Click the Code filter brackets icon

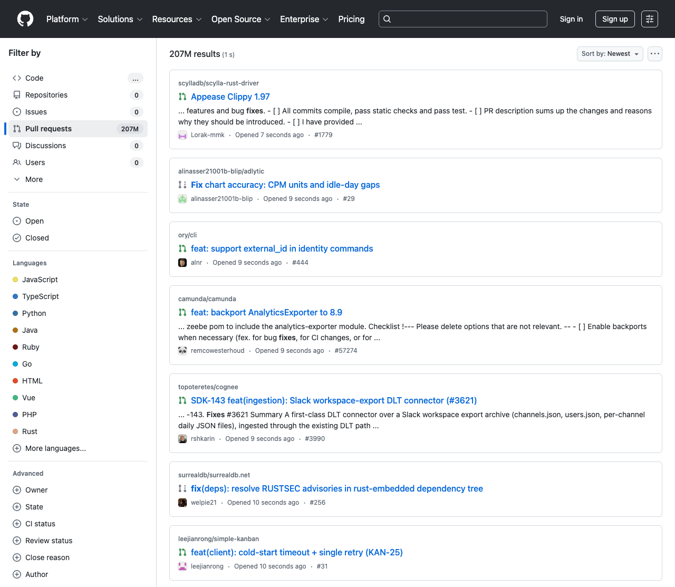(17, 78)
